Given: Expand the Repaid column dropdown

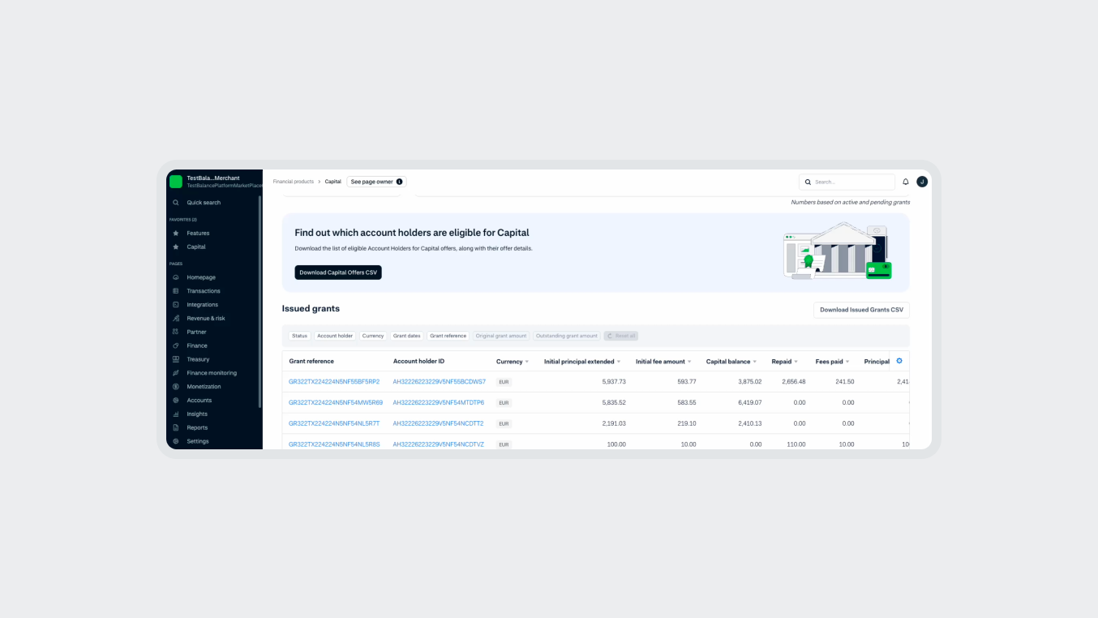Looking at the screenshot, I should pos(796,361).
